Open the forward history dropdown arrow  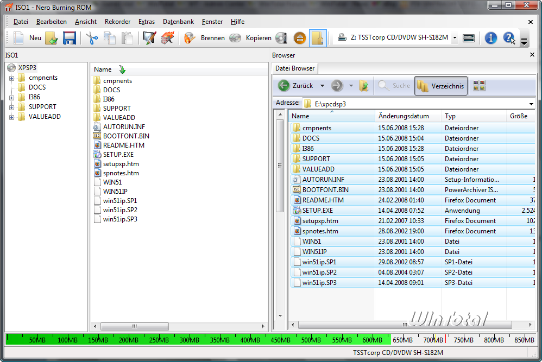351,86
